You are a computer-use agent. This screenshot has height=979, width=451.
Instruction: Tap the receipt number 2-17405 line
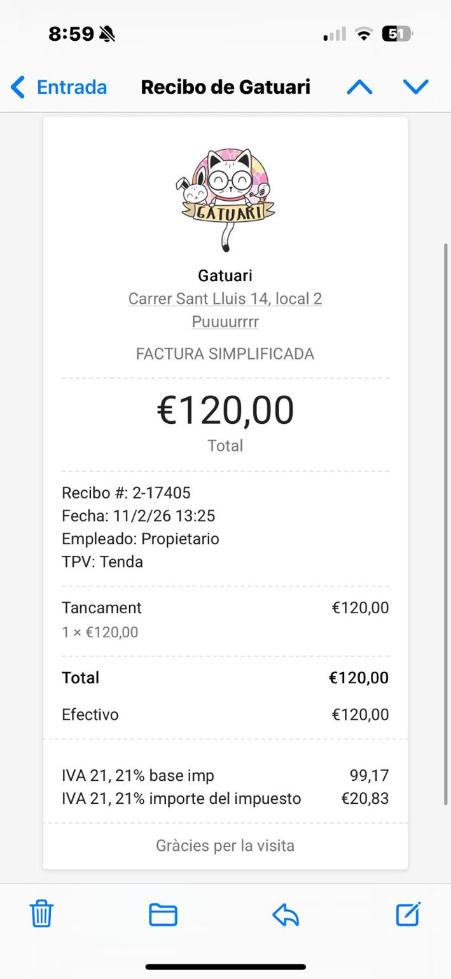point(126,493)
